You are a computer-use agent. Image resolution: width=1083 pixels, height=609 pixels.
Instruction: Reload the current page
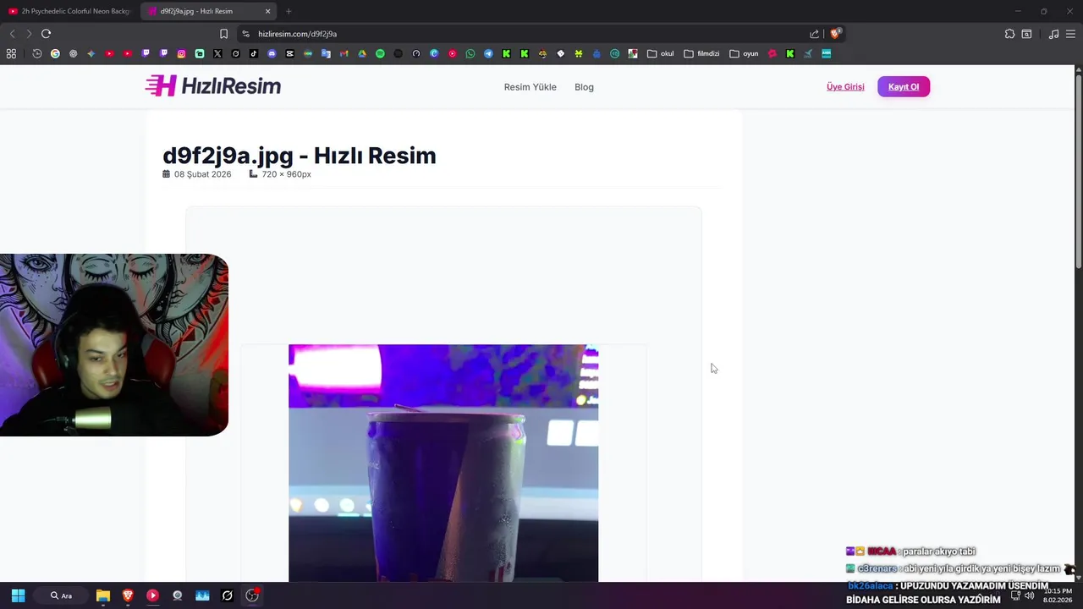click(x=46, y=34)
